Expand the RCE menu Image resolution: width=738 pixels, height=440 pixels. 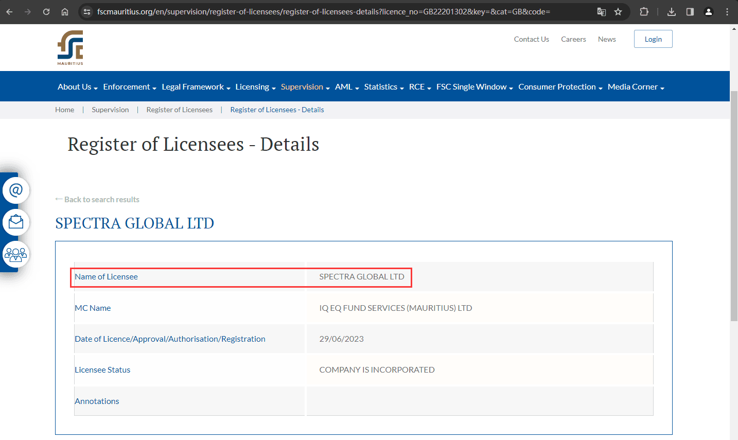pos(420,87)
